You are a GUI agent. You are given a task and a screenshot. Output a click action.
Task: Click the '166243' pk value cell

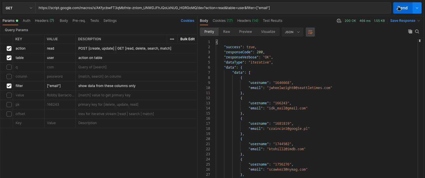[x=60, y=104]
